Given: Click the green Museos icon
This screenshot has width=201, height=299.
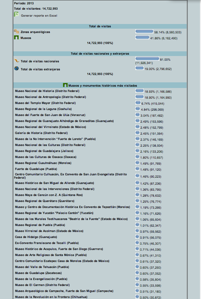Looking at the screenshot, I should point(16,37).
